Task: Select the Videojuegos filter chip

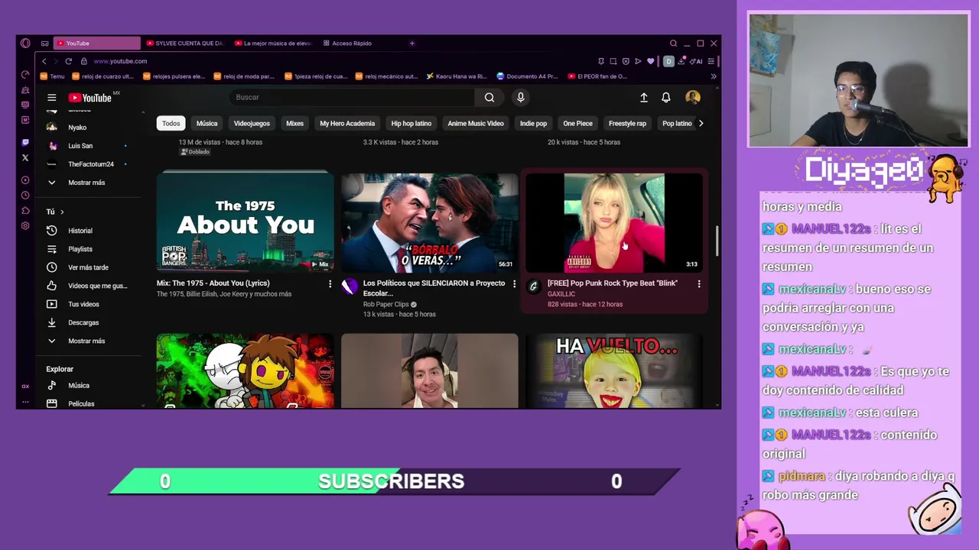Action: 252,123
